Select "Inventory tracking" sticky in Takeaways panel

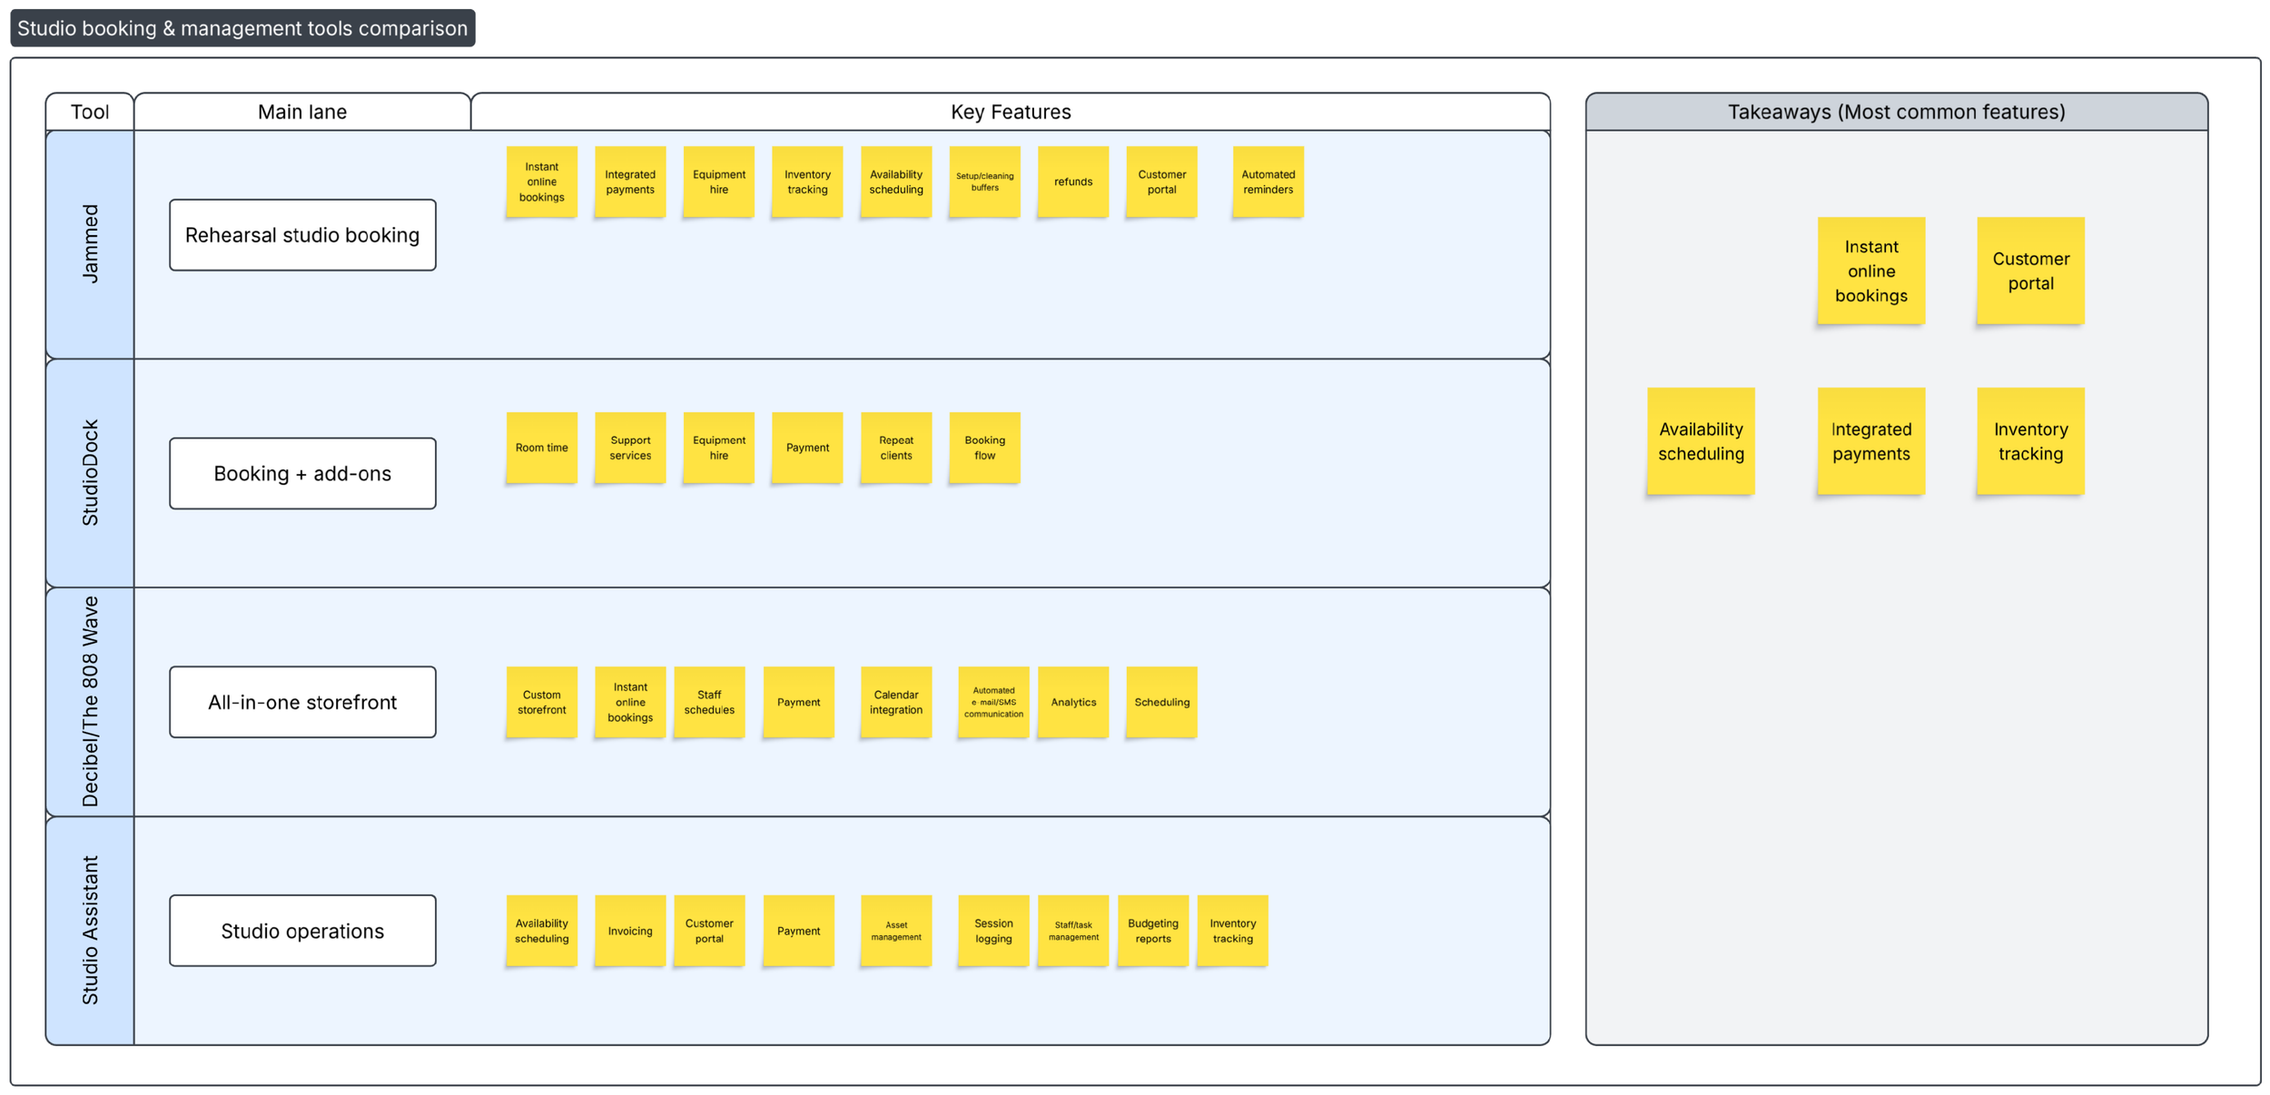tap(2031, 441)
